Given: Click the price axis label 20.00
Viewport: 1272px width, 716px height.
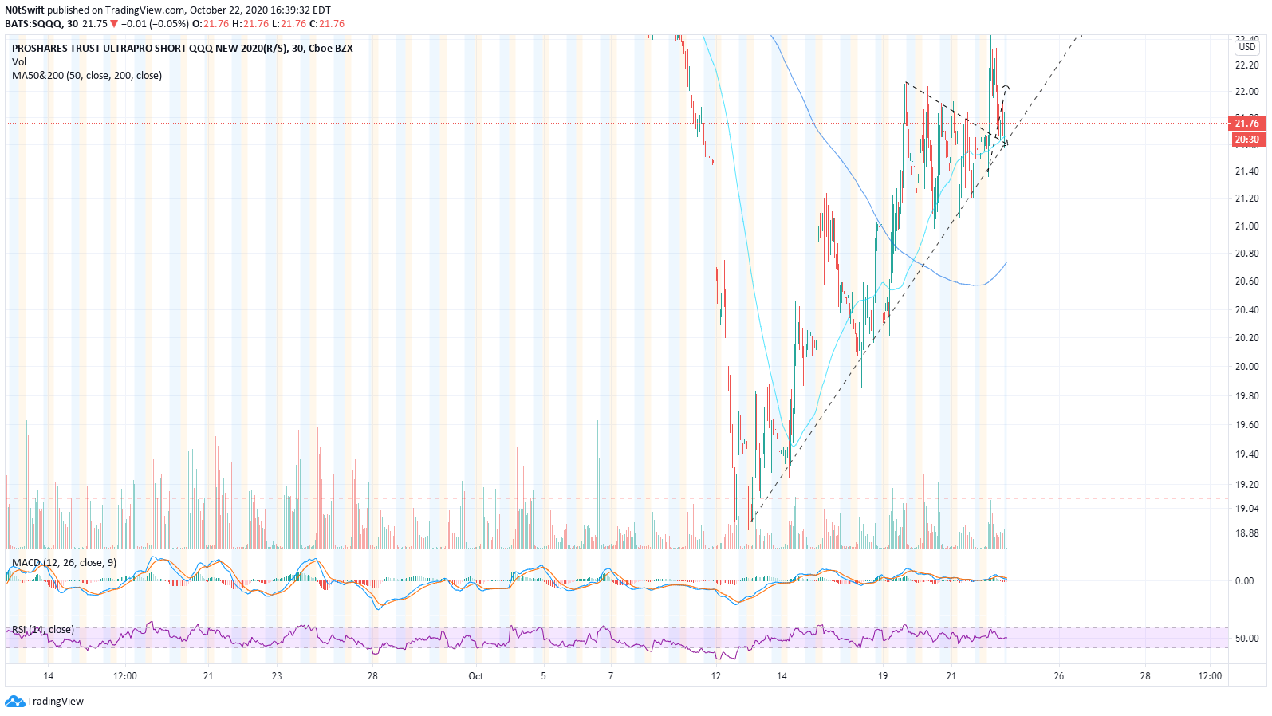Looking at the screenshot, I should (1246, 367).
